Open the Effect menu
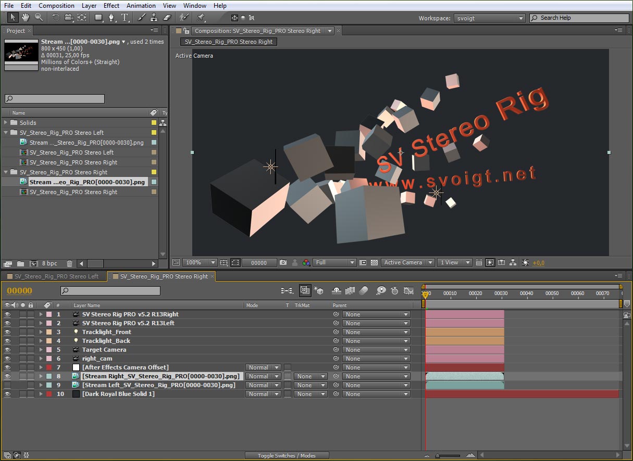This screenshot has width=633, height=461. (x=111, y=6)
